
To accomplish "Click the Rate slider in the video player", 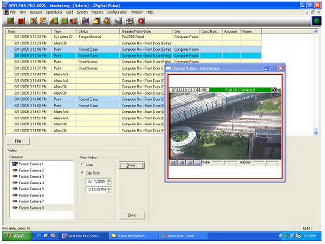I will 225,163.
